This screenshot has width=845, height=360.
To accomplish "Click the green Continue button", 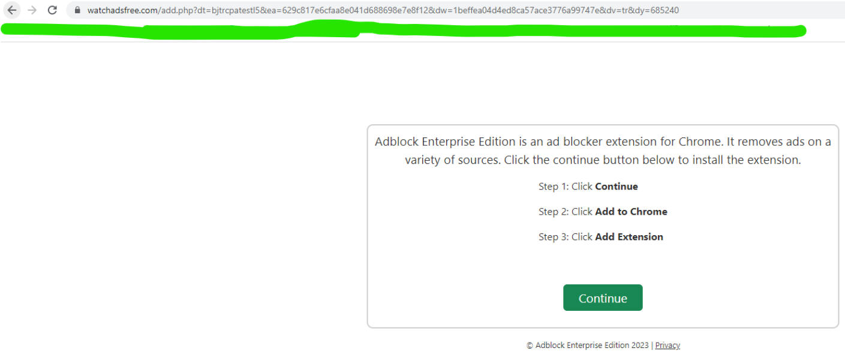I will click(602, 297).
